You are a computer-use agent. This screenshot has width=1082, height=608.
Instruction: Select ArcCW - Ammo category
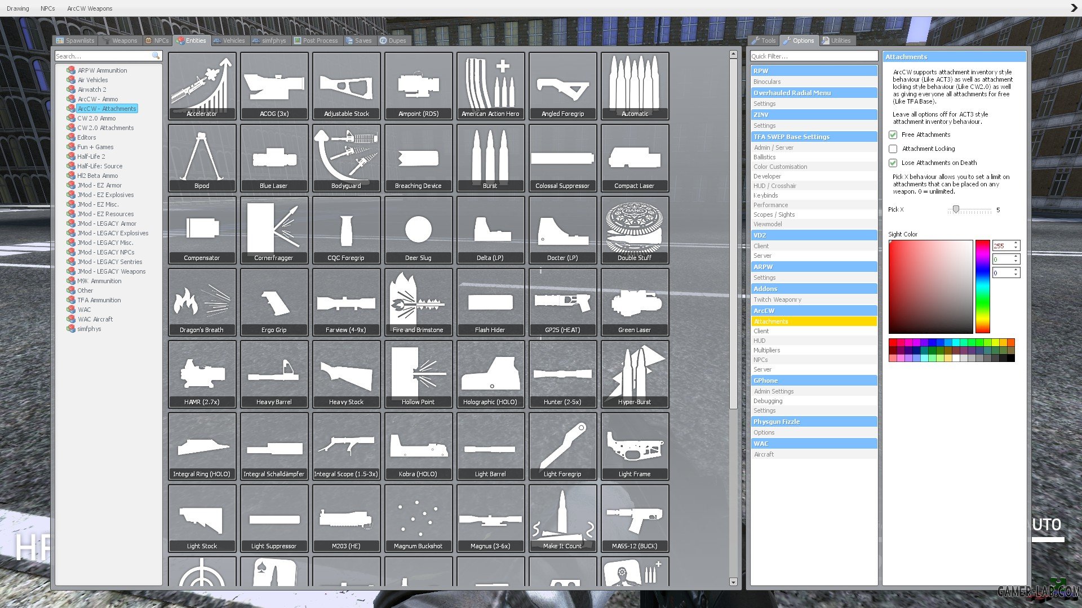click(97, 99)
